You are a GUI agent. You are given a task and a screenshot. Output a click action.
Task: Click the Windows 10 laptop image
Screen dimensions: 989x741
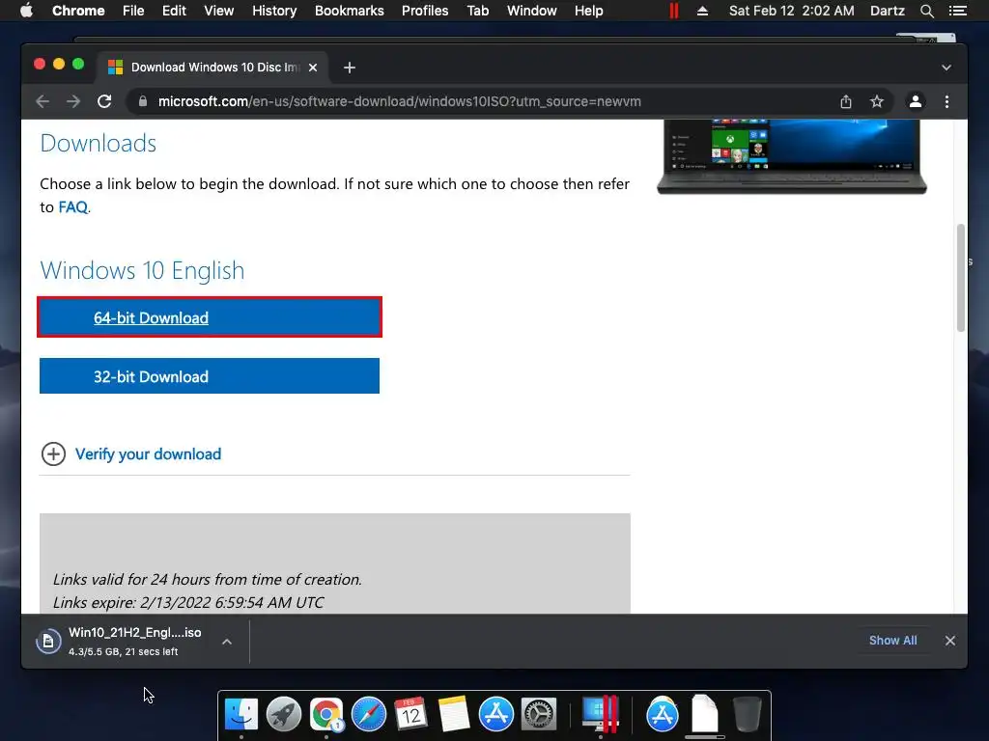pos(792,156)
